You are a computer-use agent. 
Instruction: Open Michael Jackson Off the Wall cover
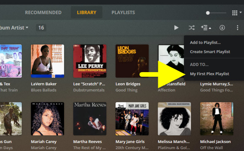pos(217,119)
